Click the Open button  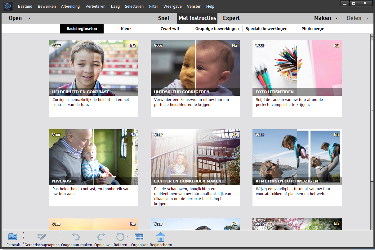pos(15,18)
